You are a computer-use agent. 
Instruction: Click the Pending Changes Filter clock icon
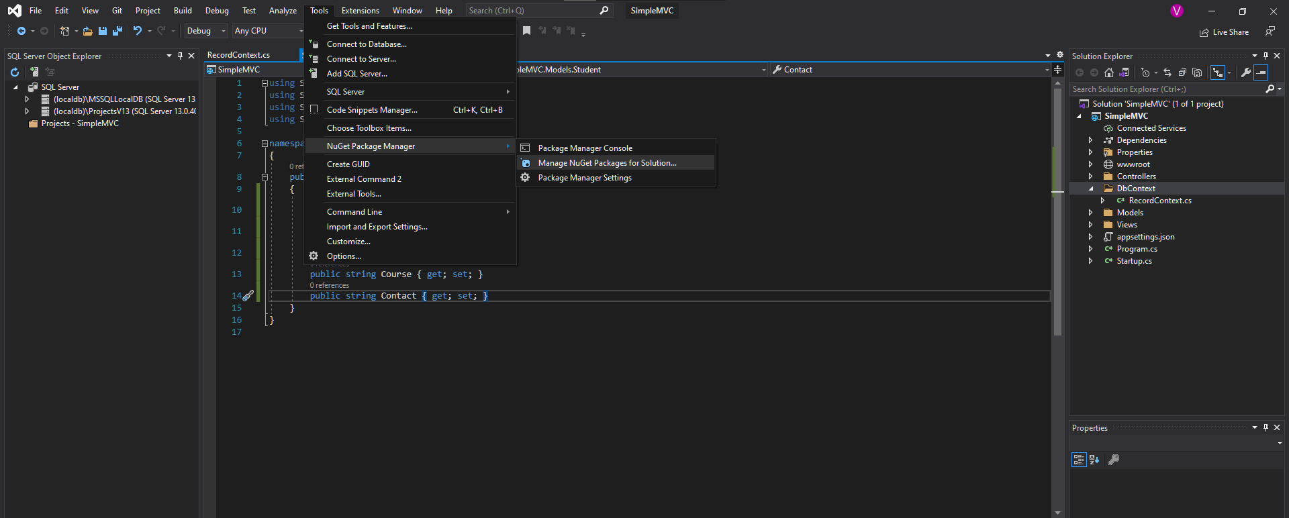click(x=1145, y=72)
